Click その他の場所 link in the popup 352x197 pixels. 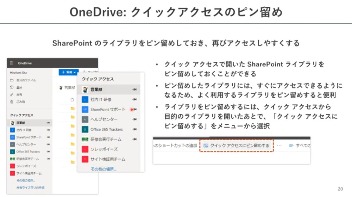(103, 169)
